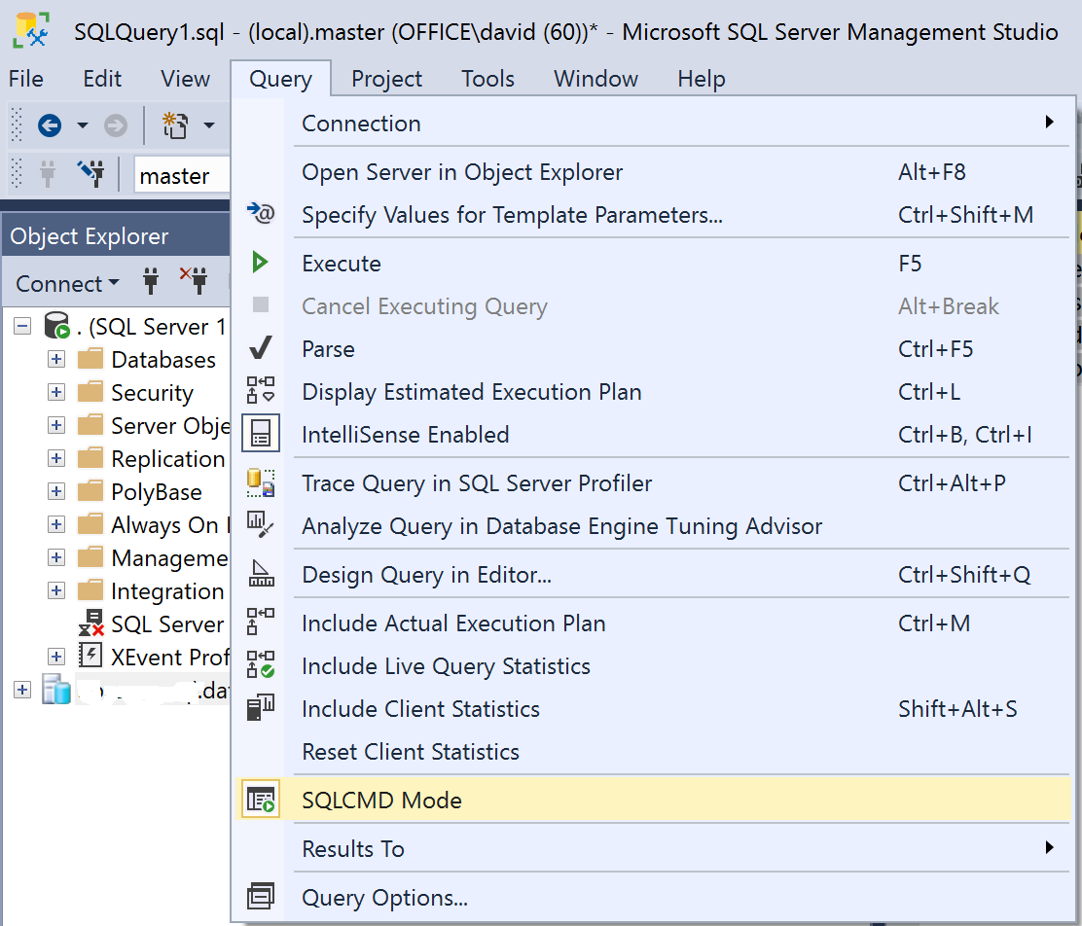Image resolution: width=1082 pixels, height=926 pixels.
Task: Open the Tools menu
Action: click(x=487, y=79)
